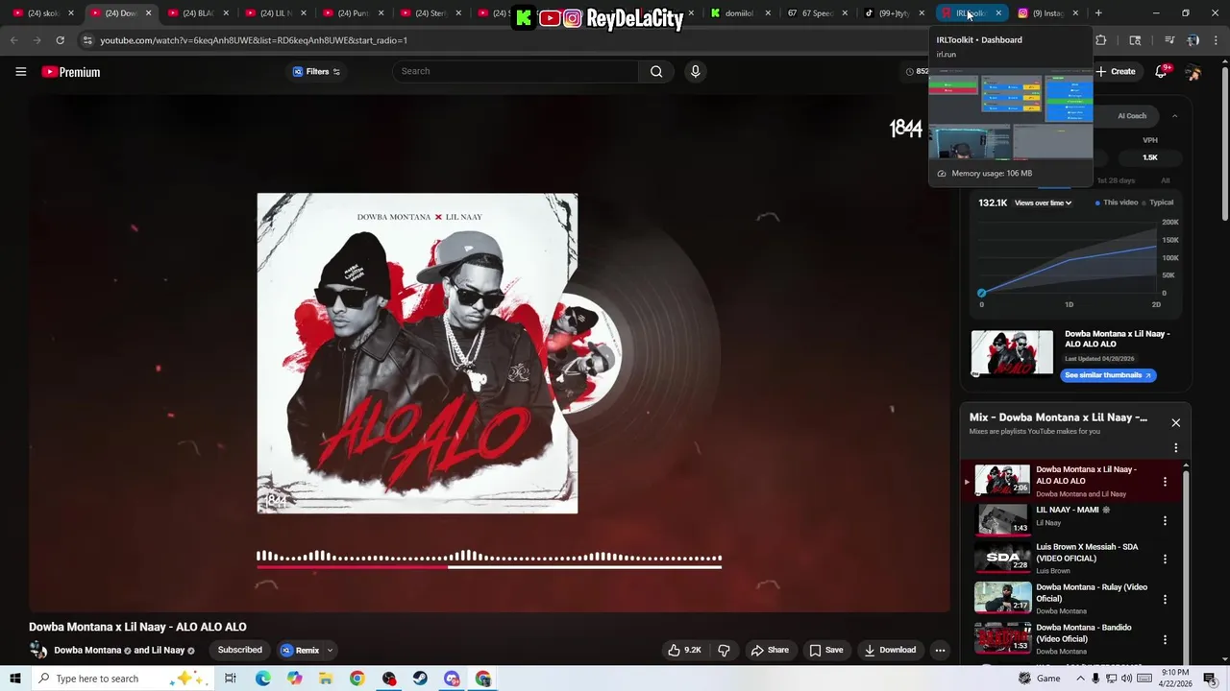The image size is (1230, 691).
Task: Select the AI Coach tab
Action: point(1132,116)
